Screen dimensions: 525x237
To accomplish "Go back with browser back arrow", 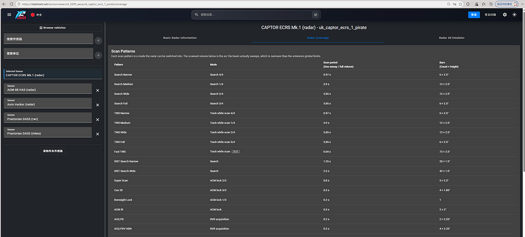I will 4,4.
